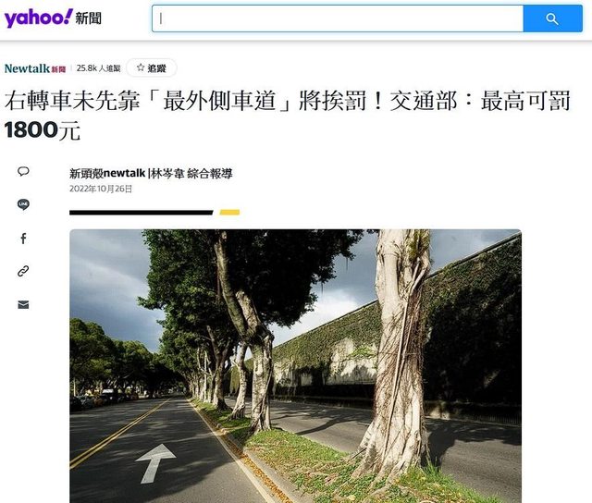The height and width of the screenshot is (503, 592).
Task: Copy article link with chain icon
Action: pyautogui.click(x=23, y=271)
